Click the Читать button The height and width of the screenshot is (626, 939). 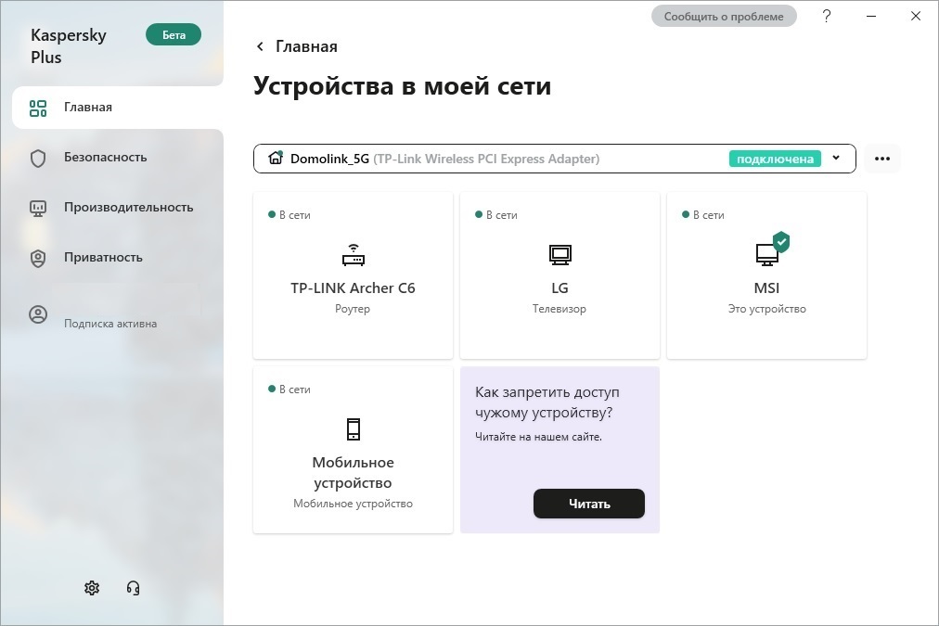(x=589, y=504)
